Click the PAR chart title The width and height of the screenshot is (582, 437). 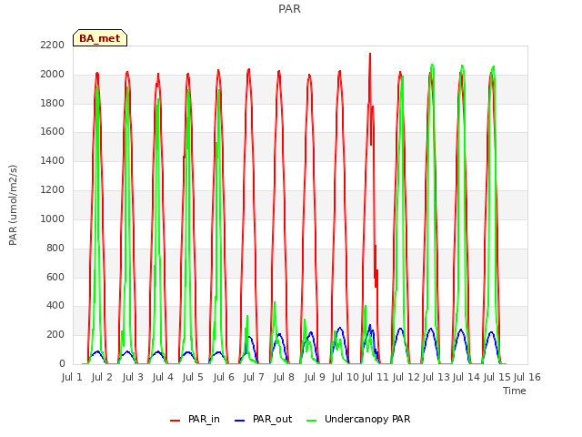click(x=289, y=9)
